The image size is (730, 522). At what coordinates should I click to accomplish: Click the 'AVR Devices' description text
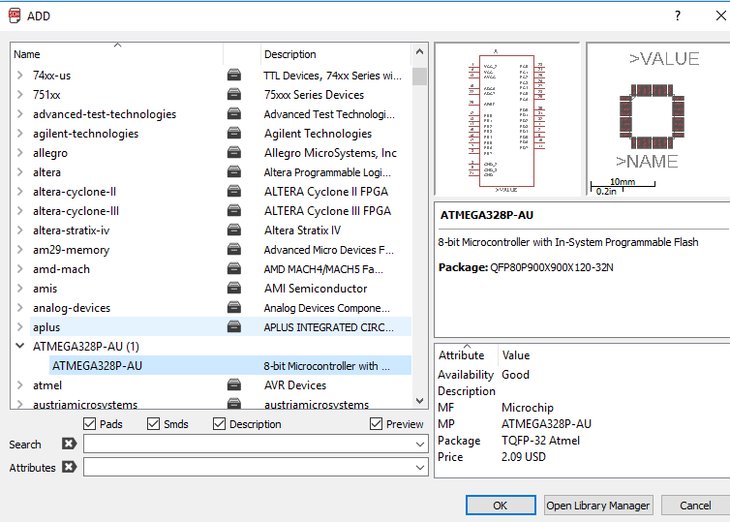(295, 385)
